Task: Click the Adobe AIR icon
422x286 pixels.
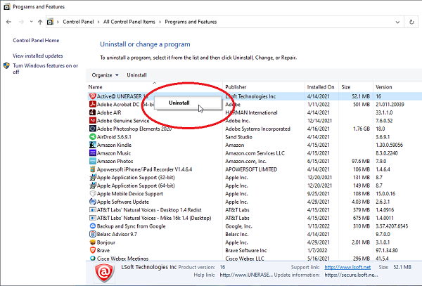Action: [93, 112]
